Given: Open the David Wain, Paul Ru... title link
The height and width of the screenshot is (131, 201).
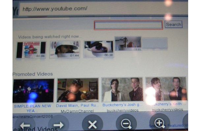Looking at the screenshot, I should pyautogui.click(x=77, y=106).
